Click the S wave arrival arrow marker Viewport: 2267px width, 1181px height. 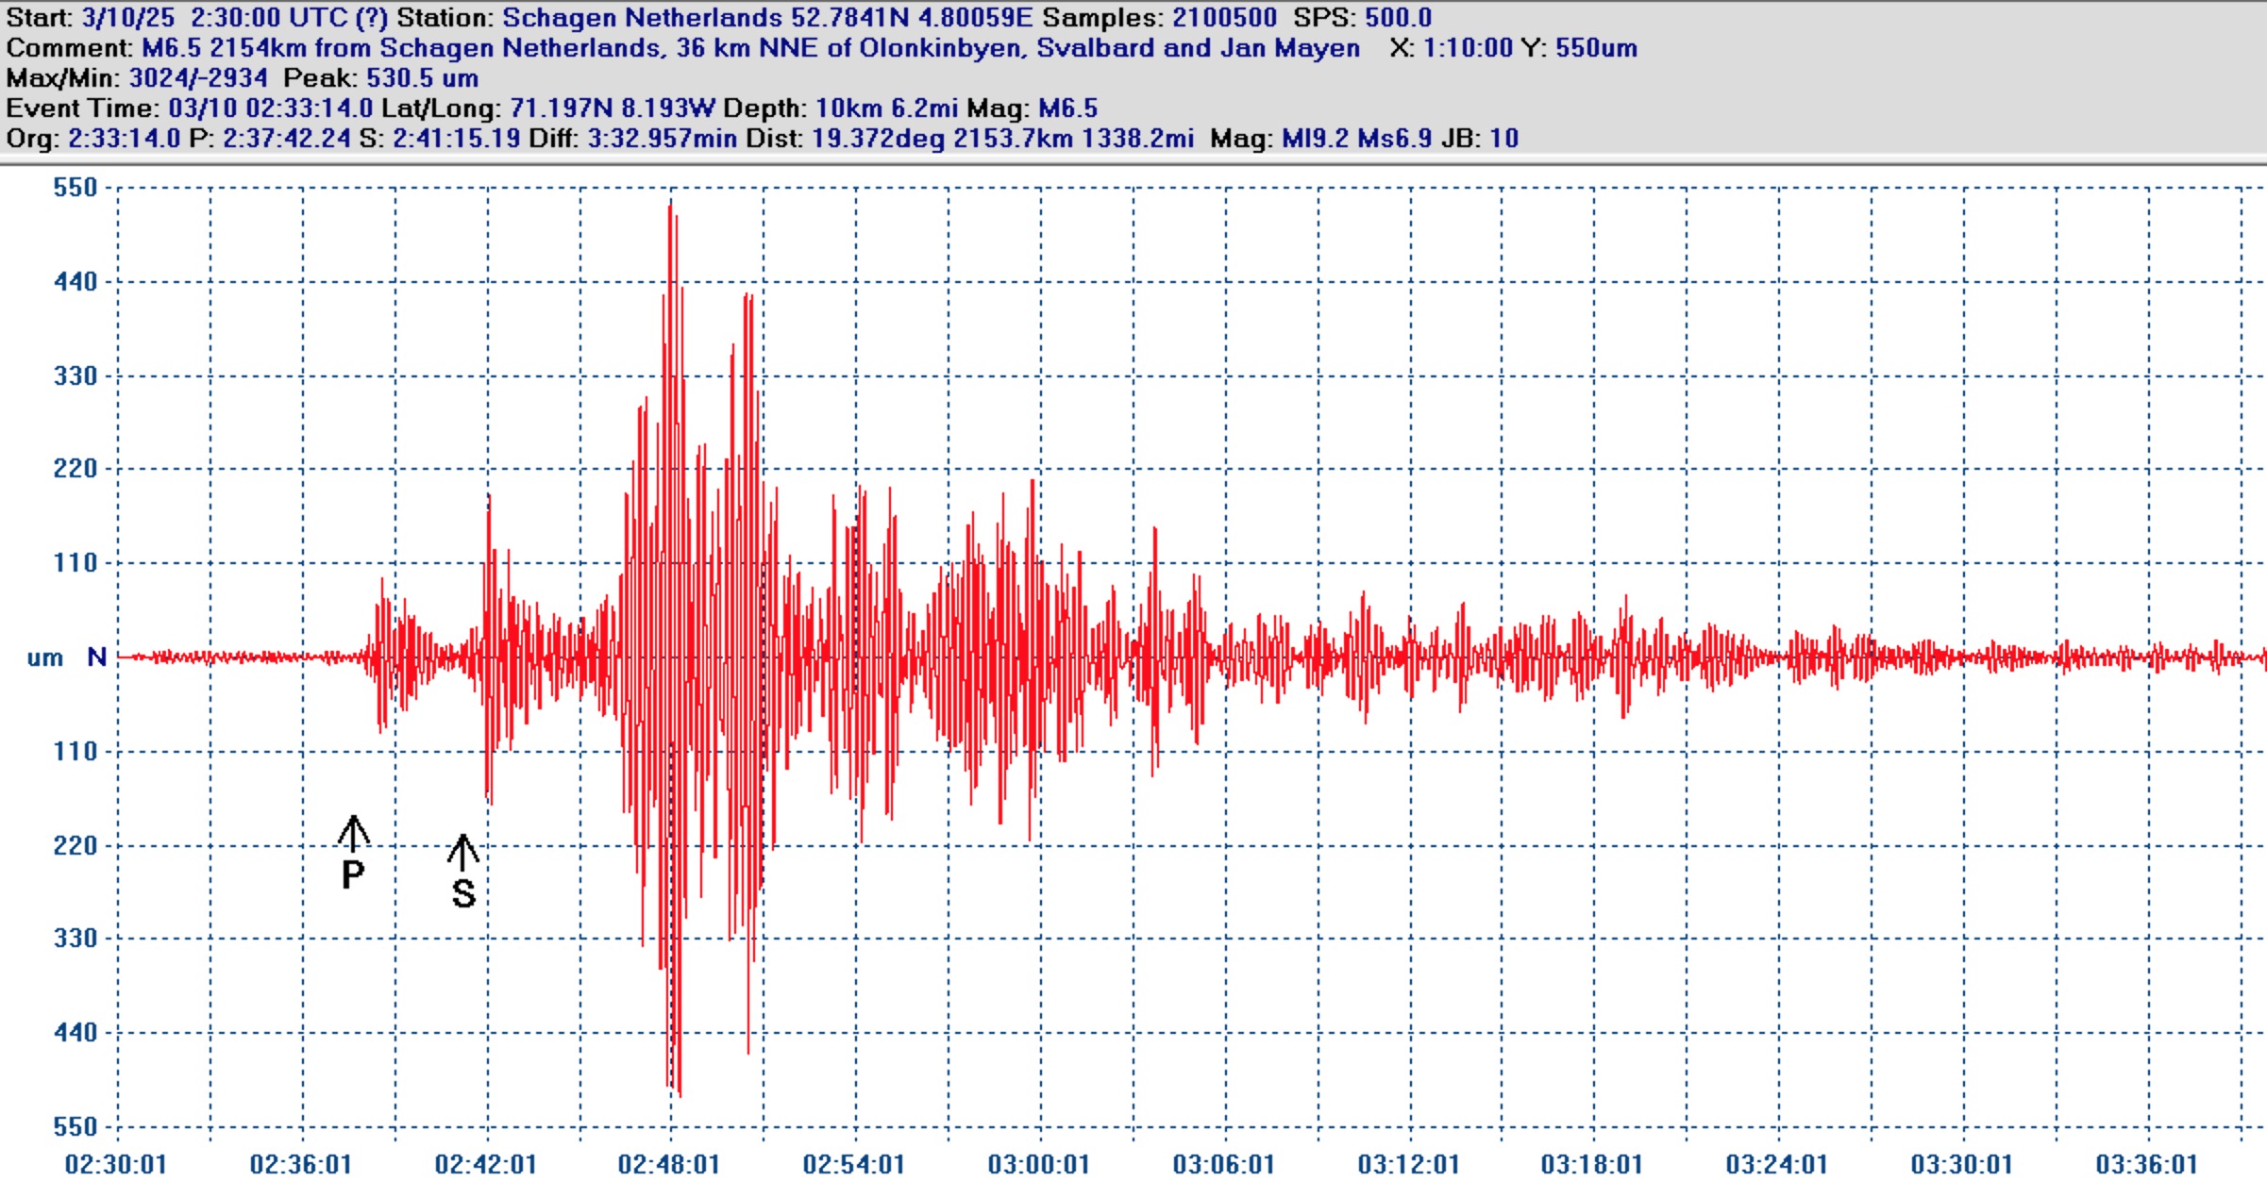[462, 852]
